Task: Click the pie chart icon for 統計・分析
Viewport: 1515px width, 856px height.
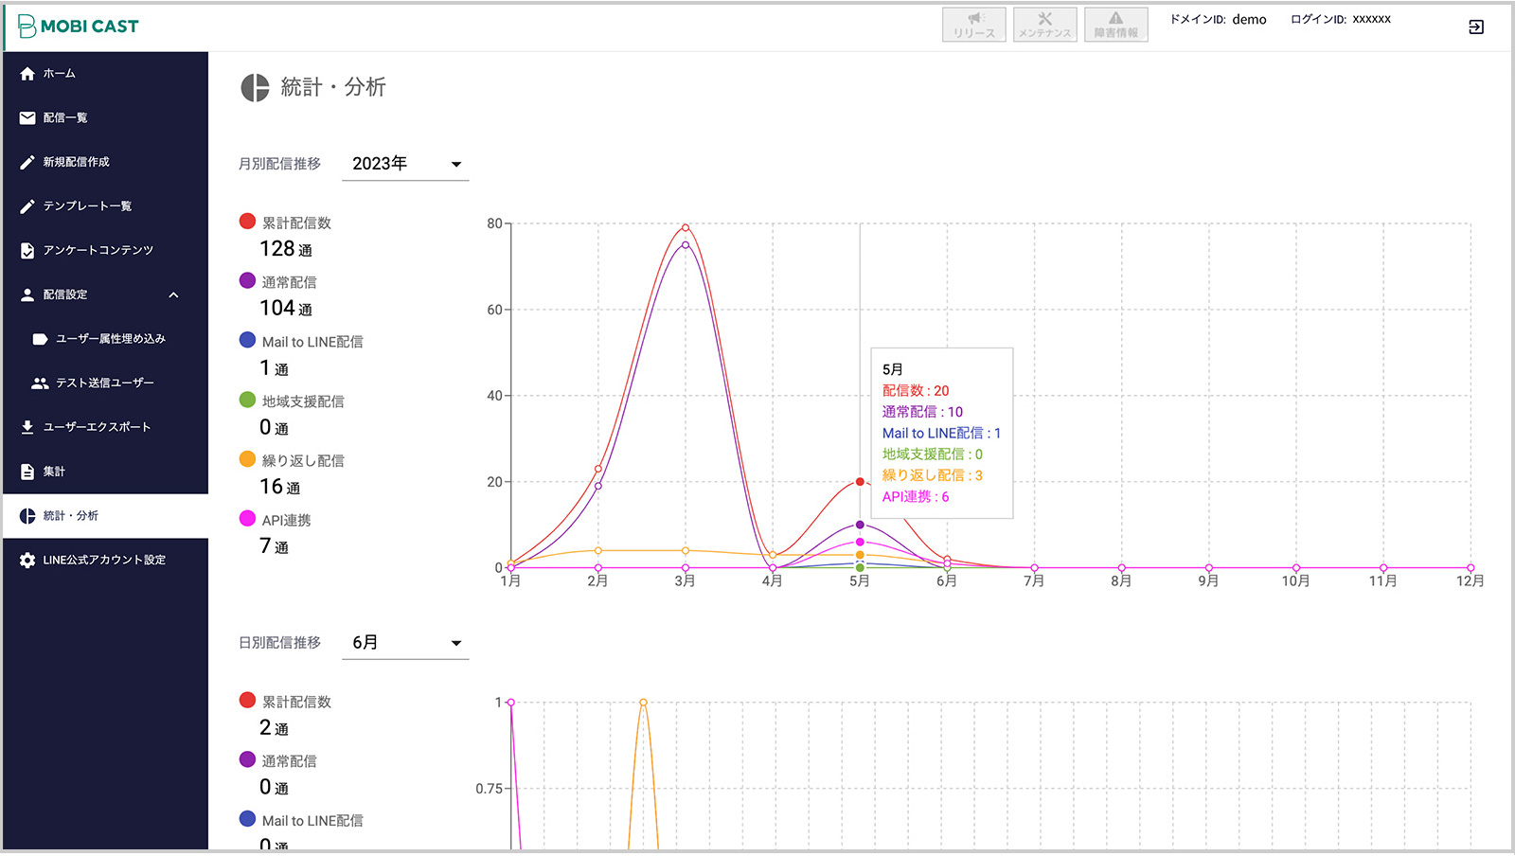Action: coord(27,516)
